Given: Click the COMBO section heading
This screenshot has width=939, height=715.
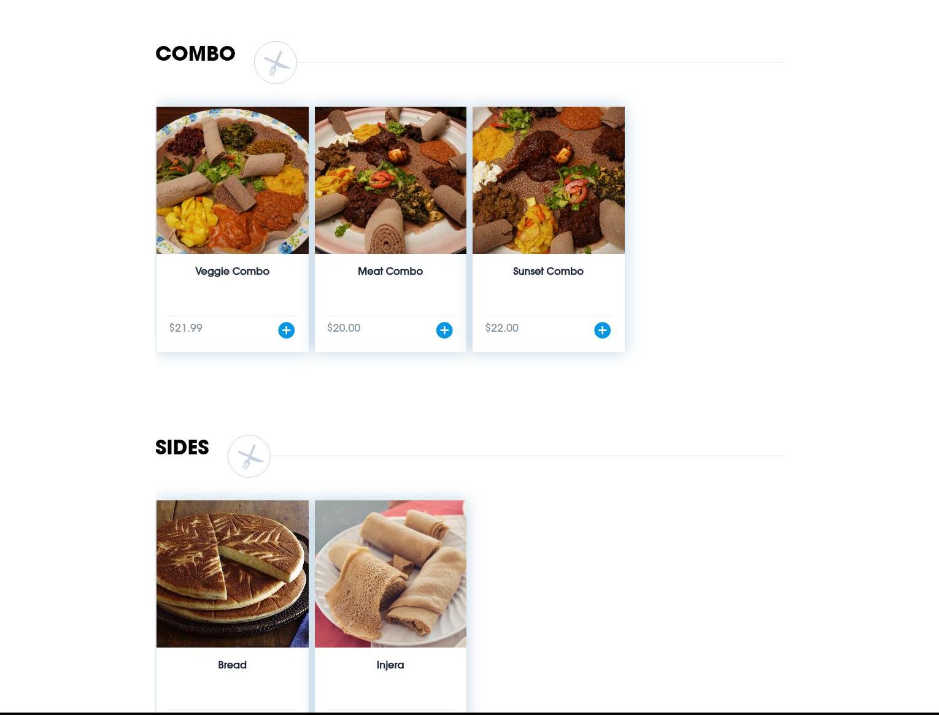Looking at the screenshot, I should coord(195,53).
